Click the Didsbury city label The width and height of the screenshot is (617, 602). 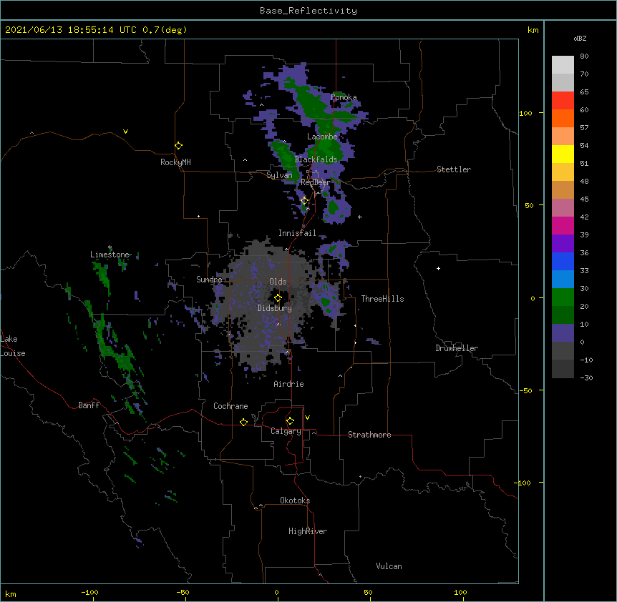[275, 308]
